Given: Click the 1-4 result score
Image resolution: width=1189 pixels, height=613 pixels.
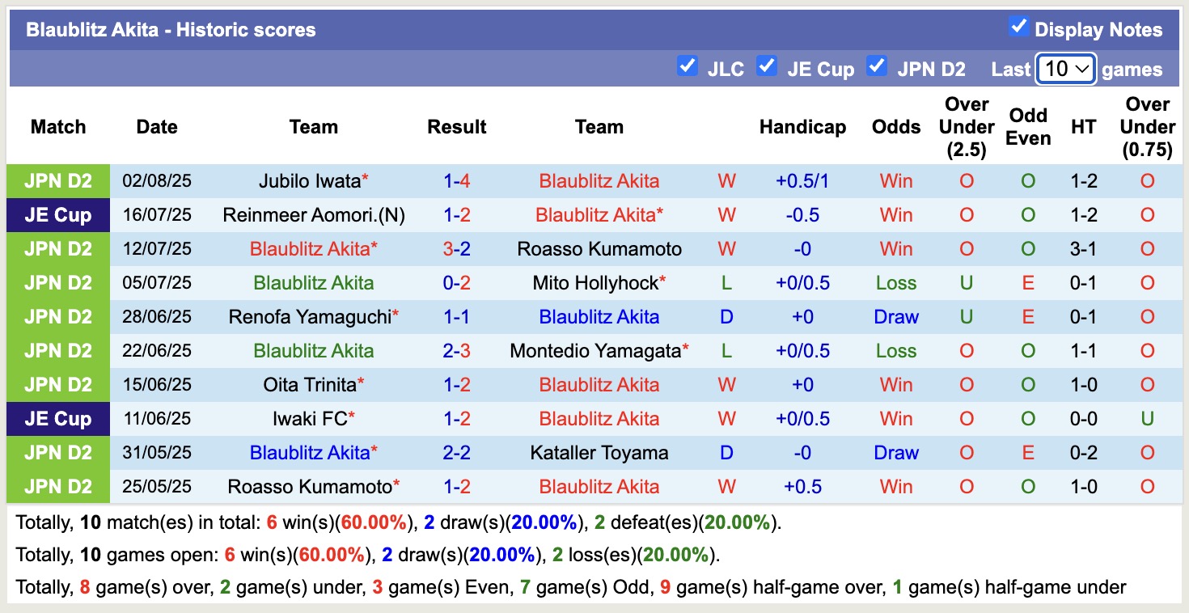Looking at the screenshot, I should 457,181.
